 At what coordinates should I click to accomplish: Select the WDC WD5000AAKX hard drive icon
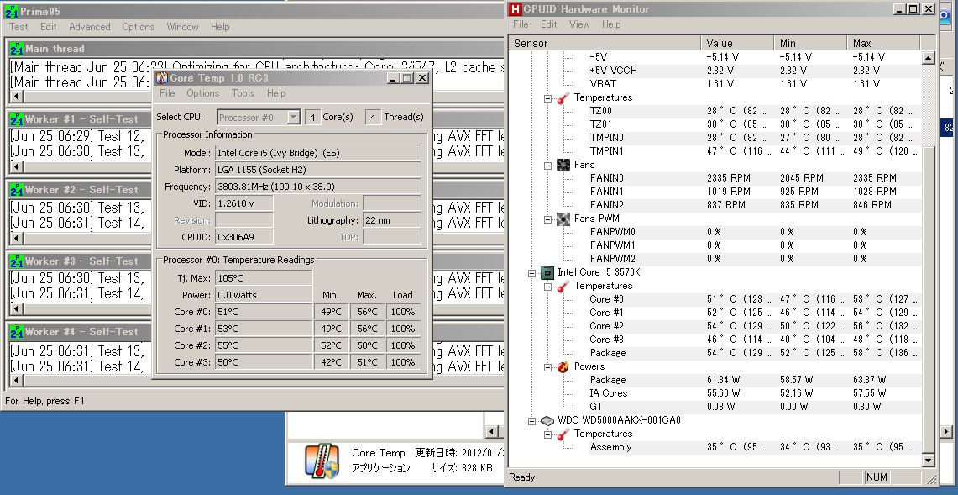coord(547,420)
